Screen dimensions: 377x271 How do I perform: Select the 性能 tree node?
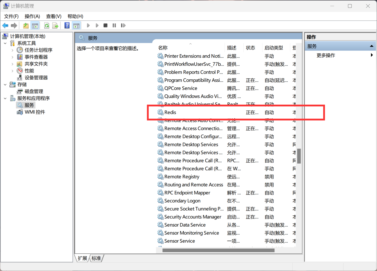[x=29, y=71]
